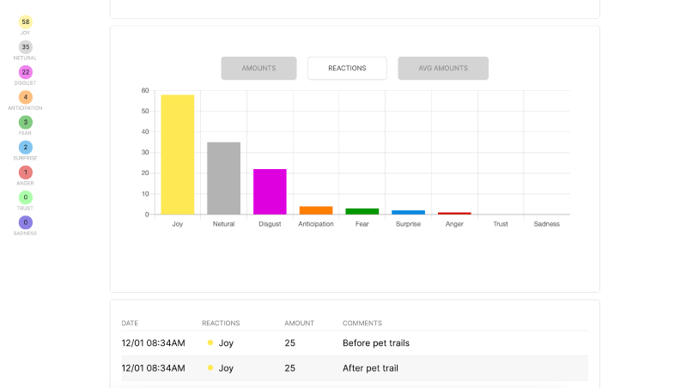Click the orange Anticipation bar
Image resolution: width=687 pixels, height=388 pixels.
tap(316, 210)
